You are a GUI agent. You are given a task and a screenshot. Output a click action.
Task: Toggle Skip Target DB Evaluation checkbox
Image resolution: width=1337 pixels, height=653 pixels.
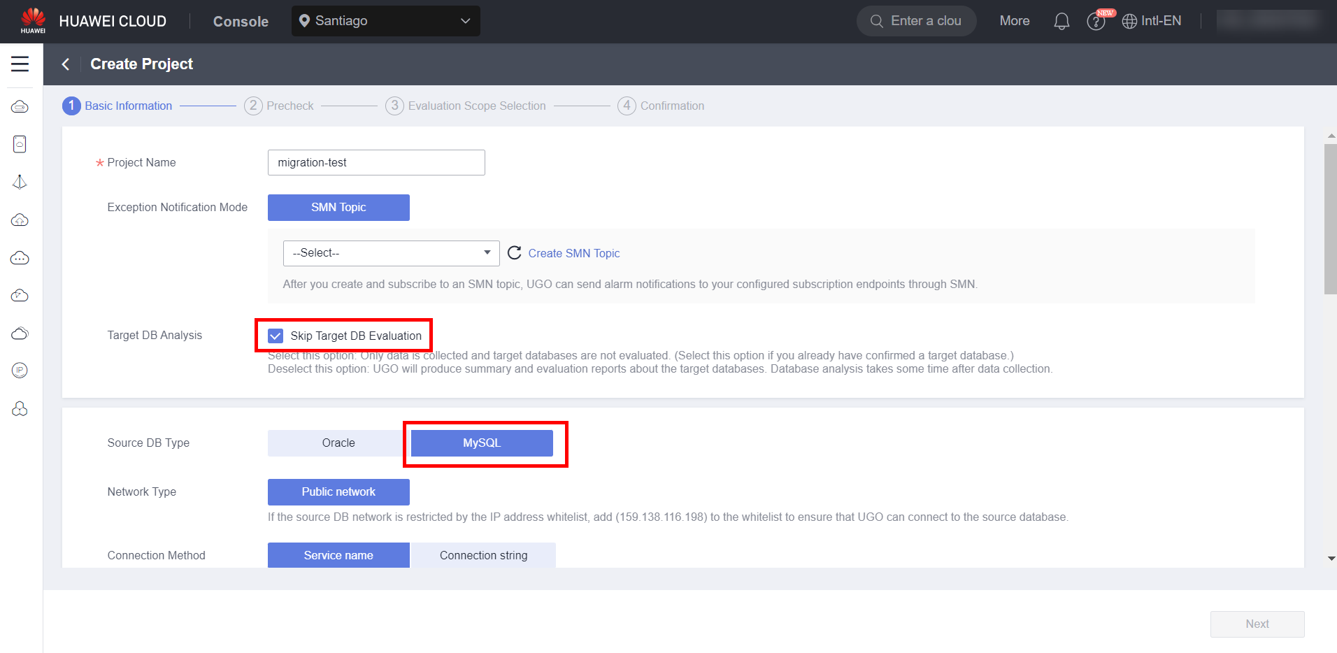[x=276, y=336]
